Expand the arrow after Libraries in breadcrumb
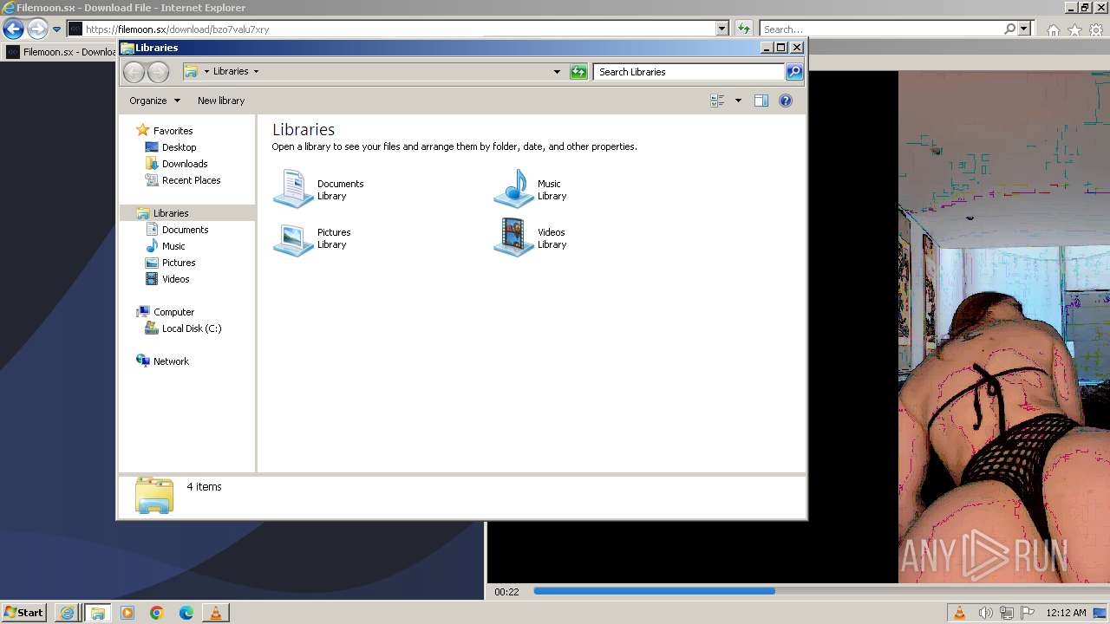This screenshot has height=624, width=1110. point(256,71)
